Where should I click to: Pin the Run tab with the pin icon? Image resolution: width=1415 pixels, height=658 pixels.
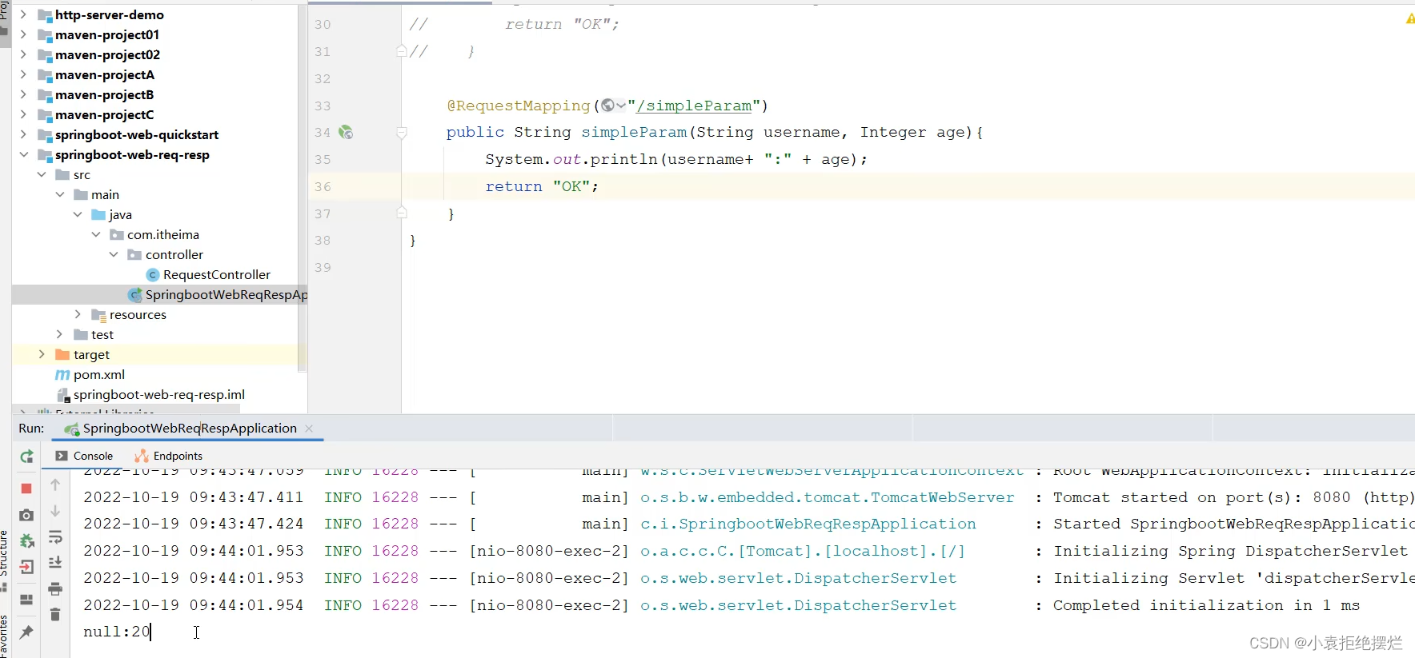click(26, 632)
